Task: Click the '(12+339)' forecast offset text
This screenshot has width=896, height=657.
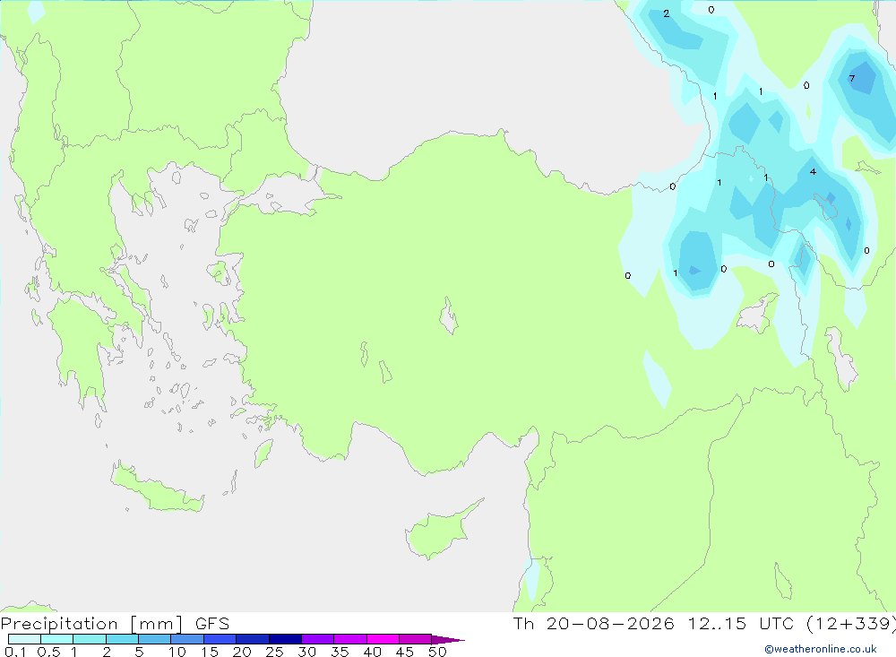Action: (851, 623)
